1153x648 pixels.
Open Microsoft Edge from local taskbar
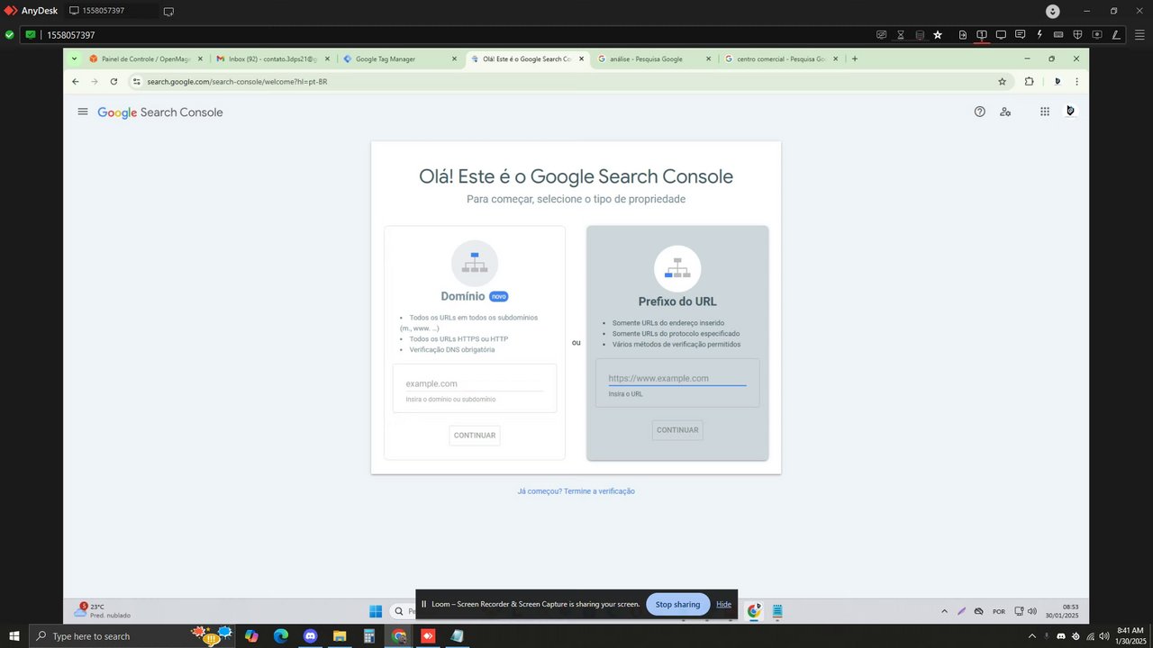(x=281, y=636)
